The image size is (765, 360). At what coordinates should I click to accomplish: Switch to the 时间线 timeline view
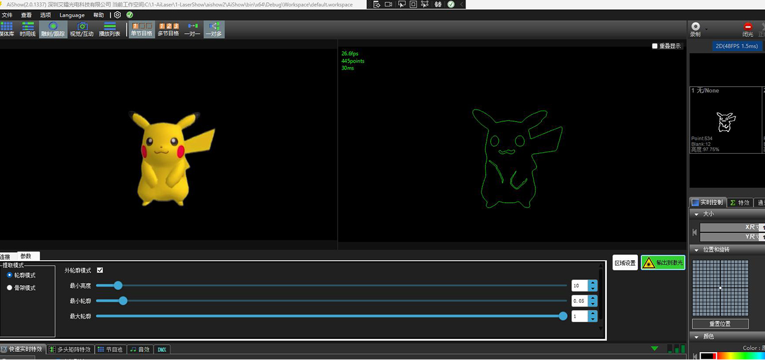(27, 29)
